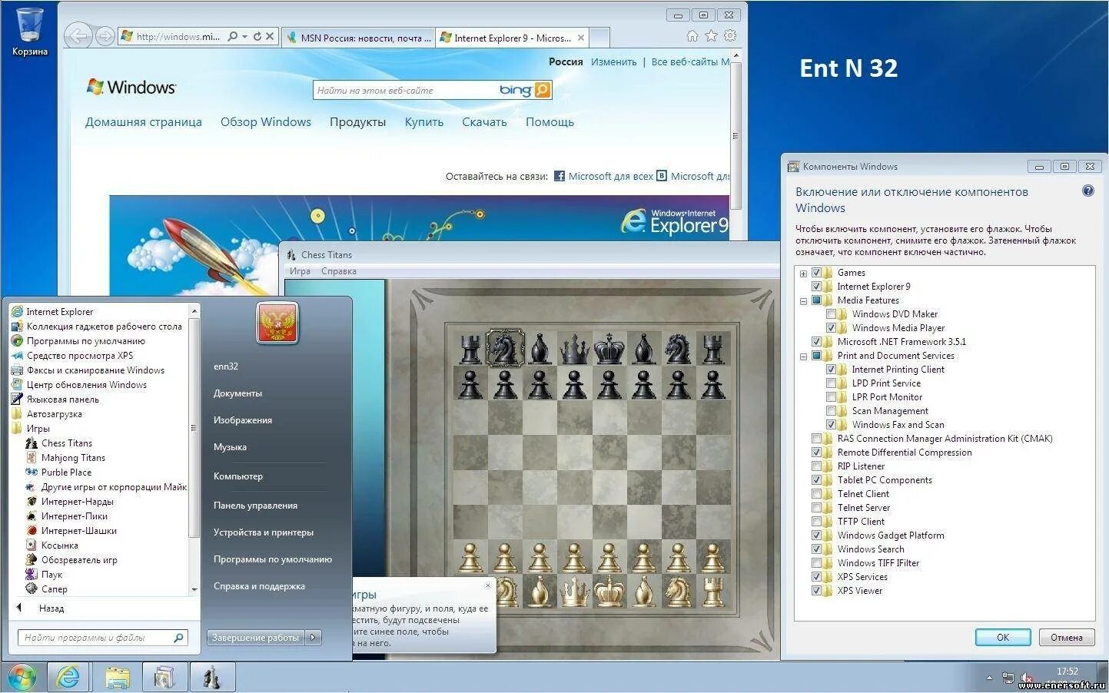
Task: Expand the Games tree node
Action: (x=803, y=272)
